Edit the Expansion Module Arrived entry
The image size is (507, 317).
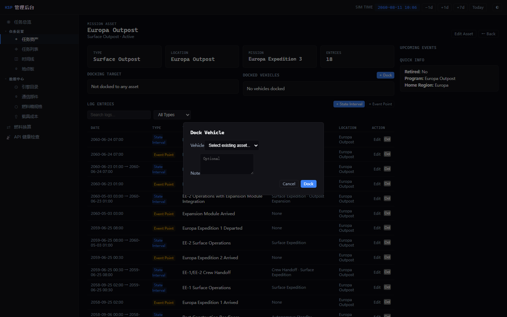tap(377, 213)
